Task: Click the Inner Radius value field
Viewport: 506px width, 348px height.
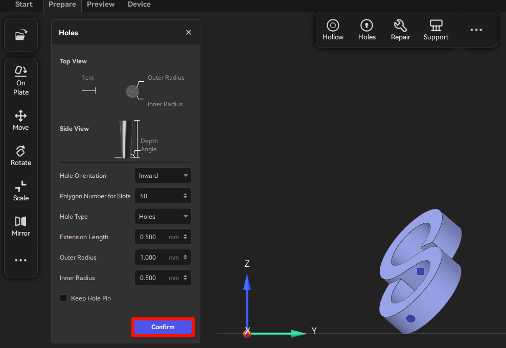Action: point(163,277)
